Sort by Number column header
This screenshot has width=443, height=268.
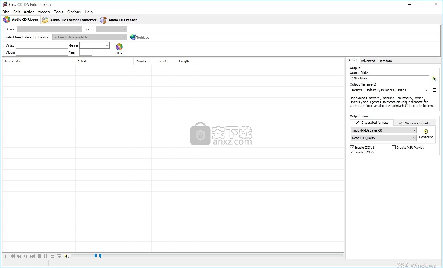point(143,61)
